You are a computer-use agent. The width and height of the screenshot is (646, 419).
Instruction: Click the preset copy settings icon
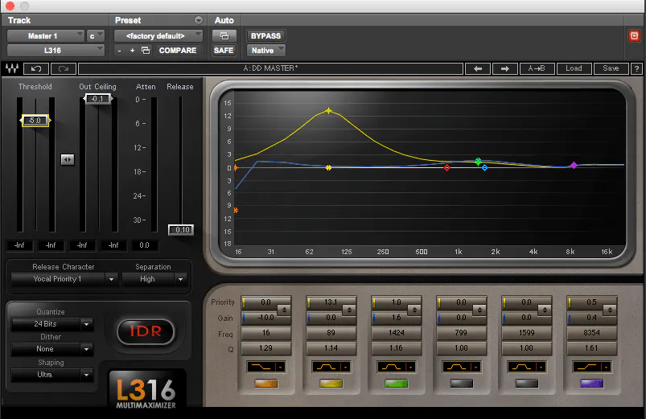click(146, 50)
